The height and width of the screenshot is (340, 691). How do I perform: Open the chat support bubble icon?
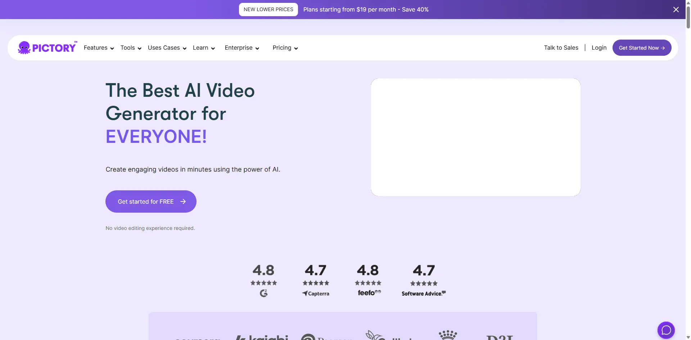click(666, 330)
